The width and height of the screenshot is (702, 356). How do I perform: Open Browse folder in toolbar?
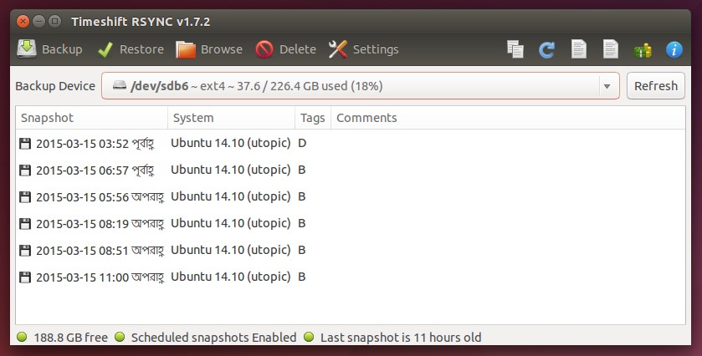point(186,49)
